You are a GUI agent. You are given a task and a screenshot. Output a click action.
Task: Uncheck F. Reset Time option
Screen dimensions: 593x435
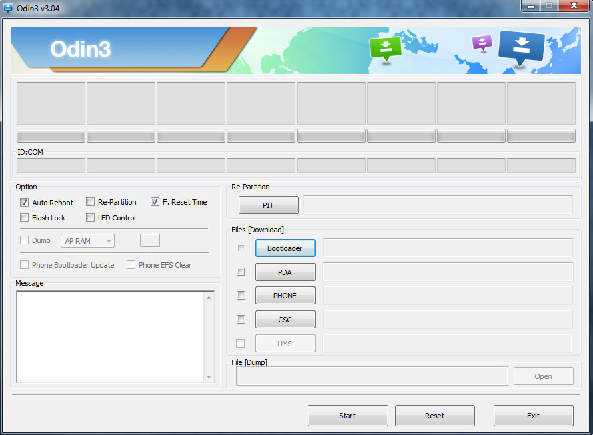(155, 202)
